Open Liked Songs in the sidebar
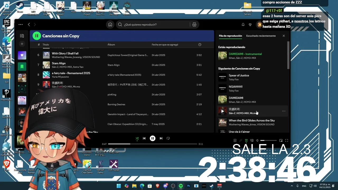The image size is (338, 190). 22,55
